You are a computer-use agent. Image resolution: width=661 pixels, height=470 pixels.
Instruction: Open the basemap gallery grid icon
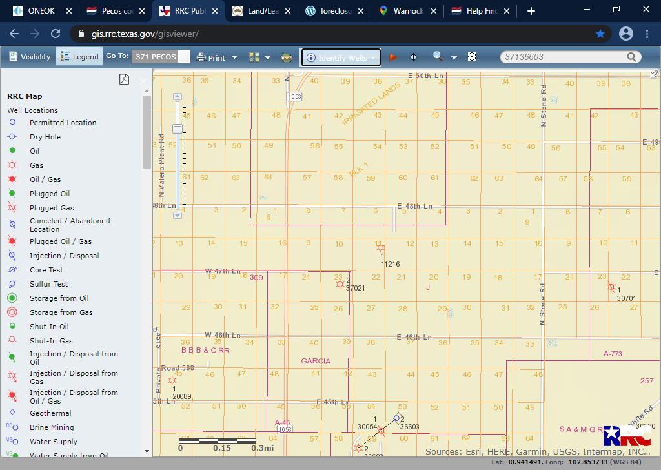254,57
